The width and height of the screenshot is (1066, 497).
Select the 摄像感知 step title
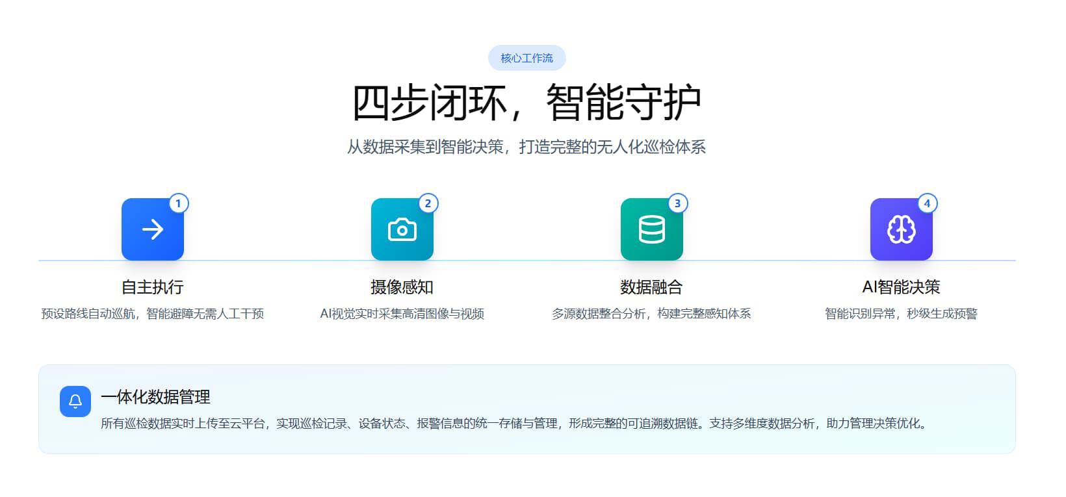click(402, 287)
